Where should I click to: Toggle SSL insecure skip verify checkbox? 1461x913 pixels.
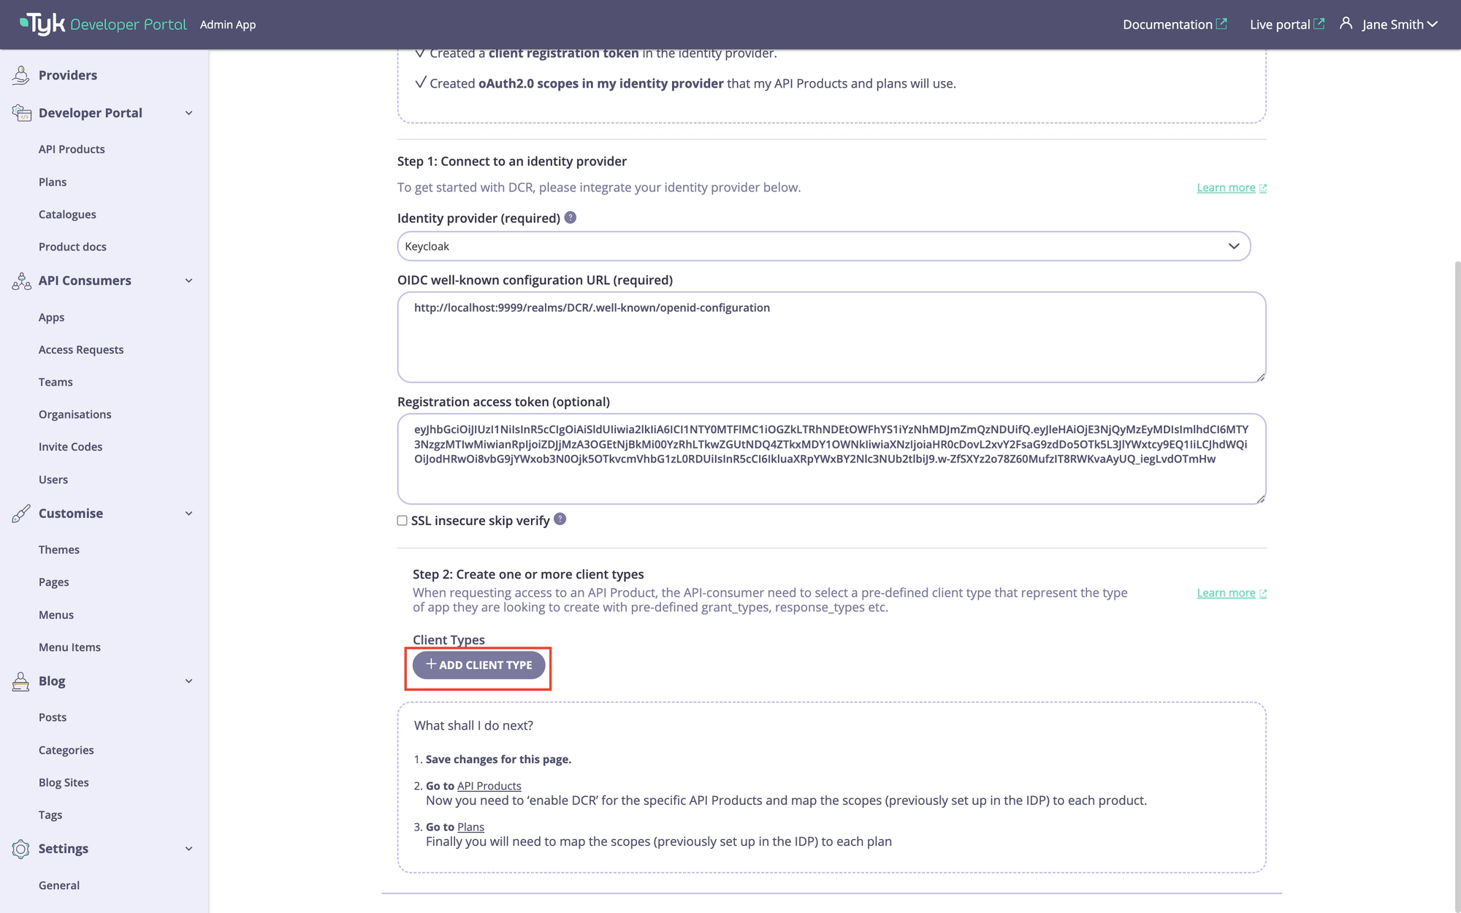click(x=402, y=519)
